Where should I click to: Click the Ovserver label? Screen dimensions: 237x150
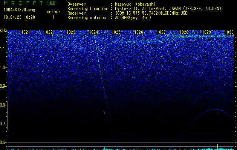pos(76,4)
